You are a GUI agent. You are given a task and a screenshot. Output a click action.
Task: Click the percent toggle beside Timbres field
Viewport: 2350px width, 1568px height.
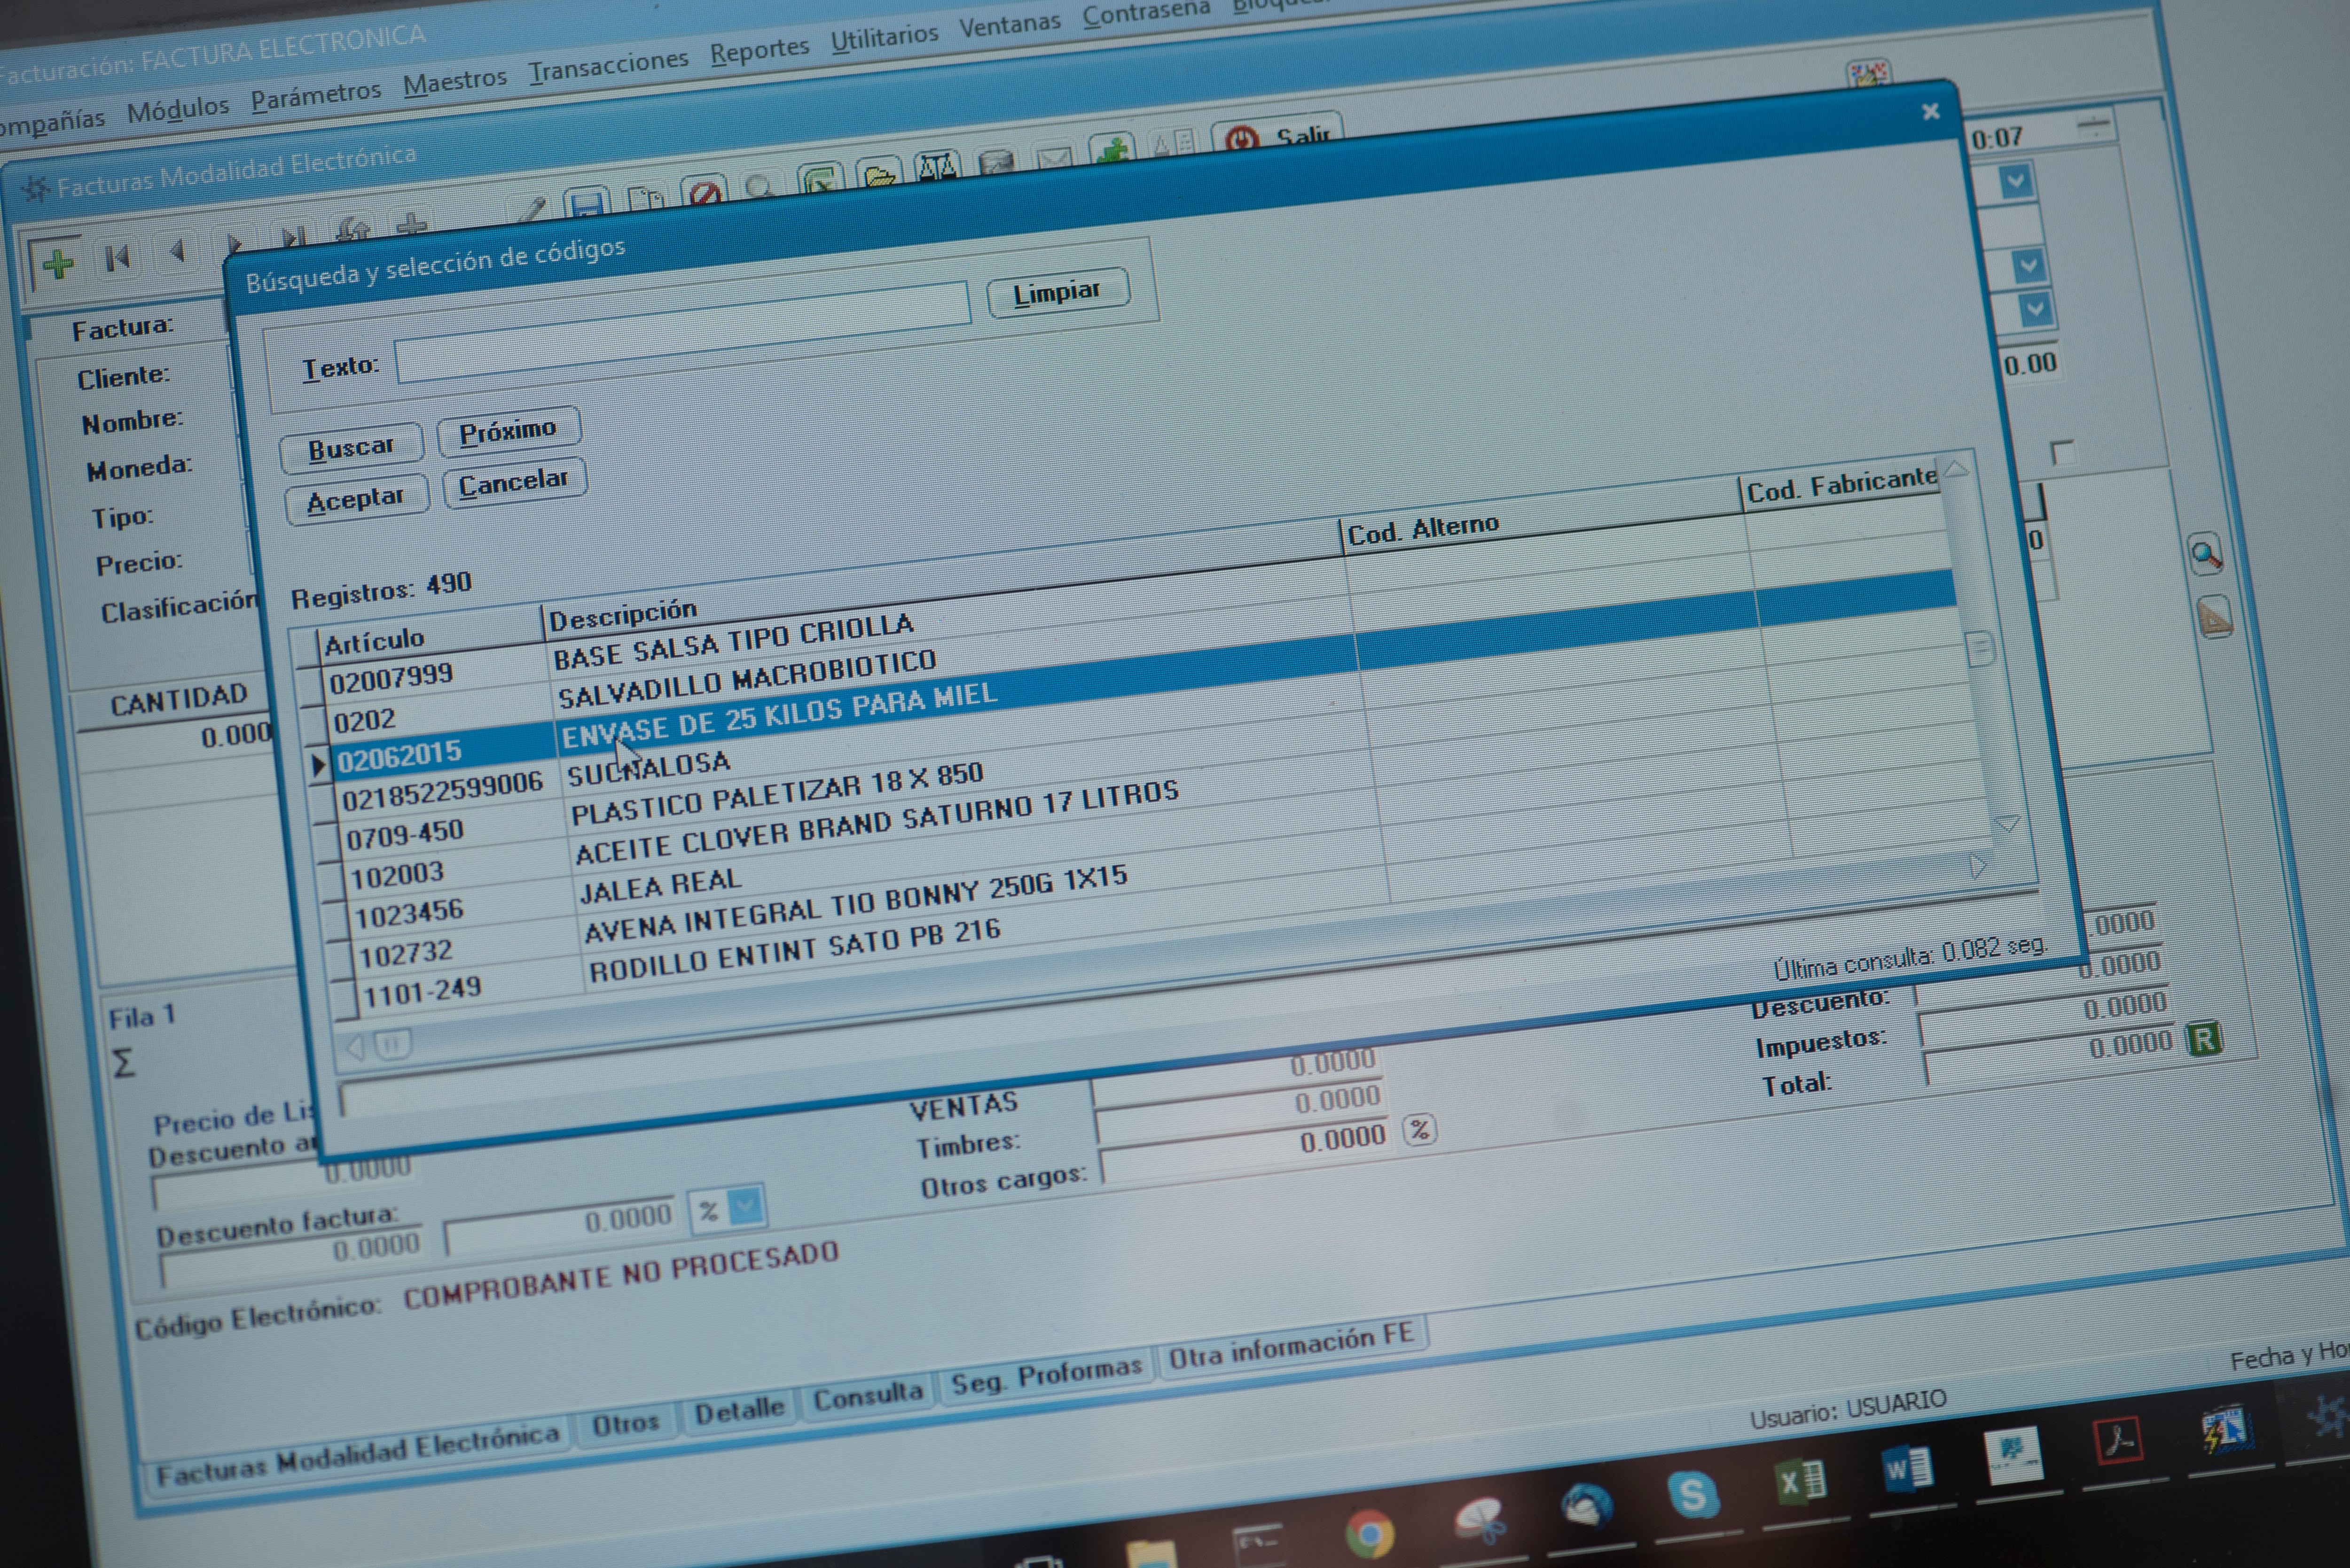[x=1419, y=1130]
